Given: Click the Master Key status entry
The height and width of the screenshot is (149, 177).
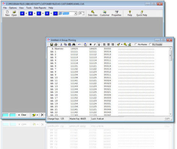Looking at the screenshot, I should 78,119.
